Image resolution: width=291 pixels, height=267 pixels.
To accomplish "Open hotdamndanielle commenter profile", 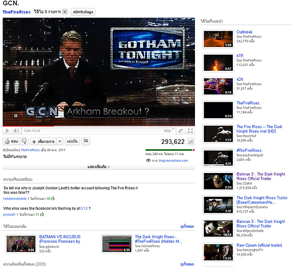I will point(15,199).
